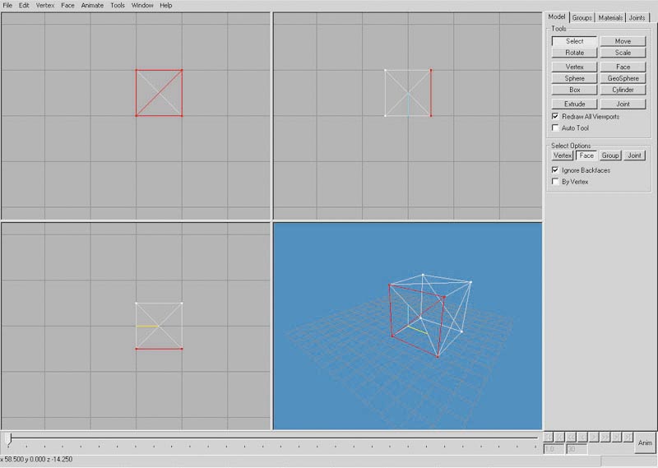Choose the Joint tool in Tools group

[623, 104]
